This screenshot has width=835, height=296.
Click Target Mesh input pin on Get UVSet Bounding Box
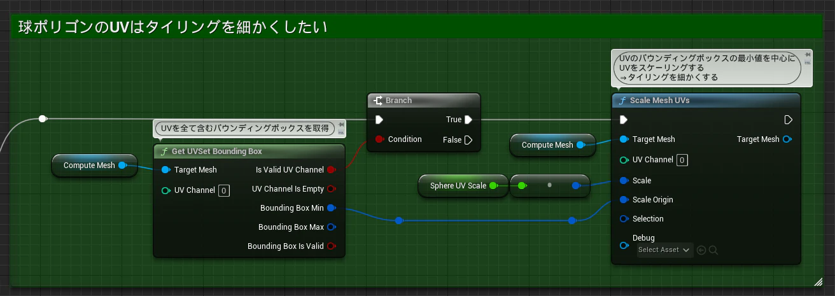pyautogui.click(x=166, y=170)
